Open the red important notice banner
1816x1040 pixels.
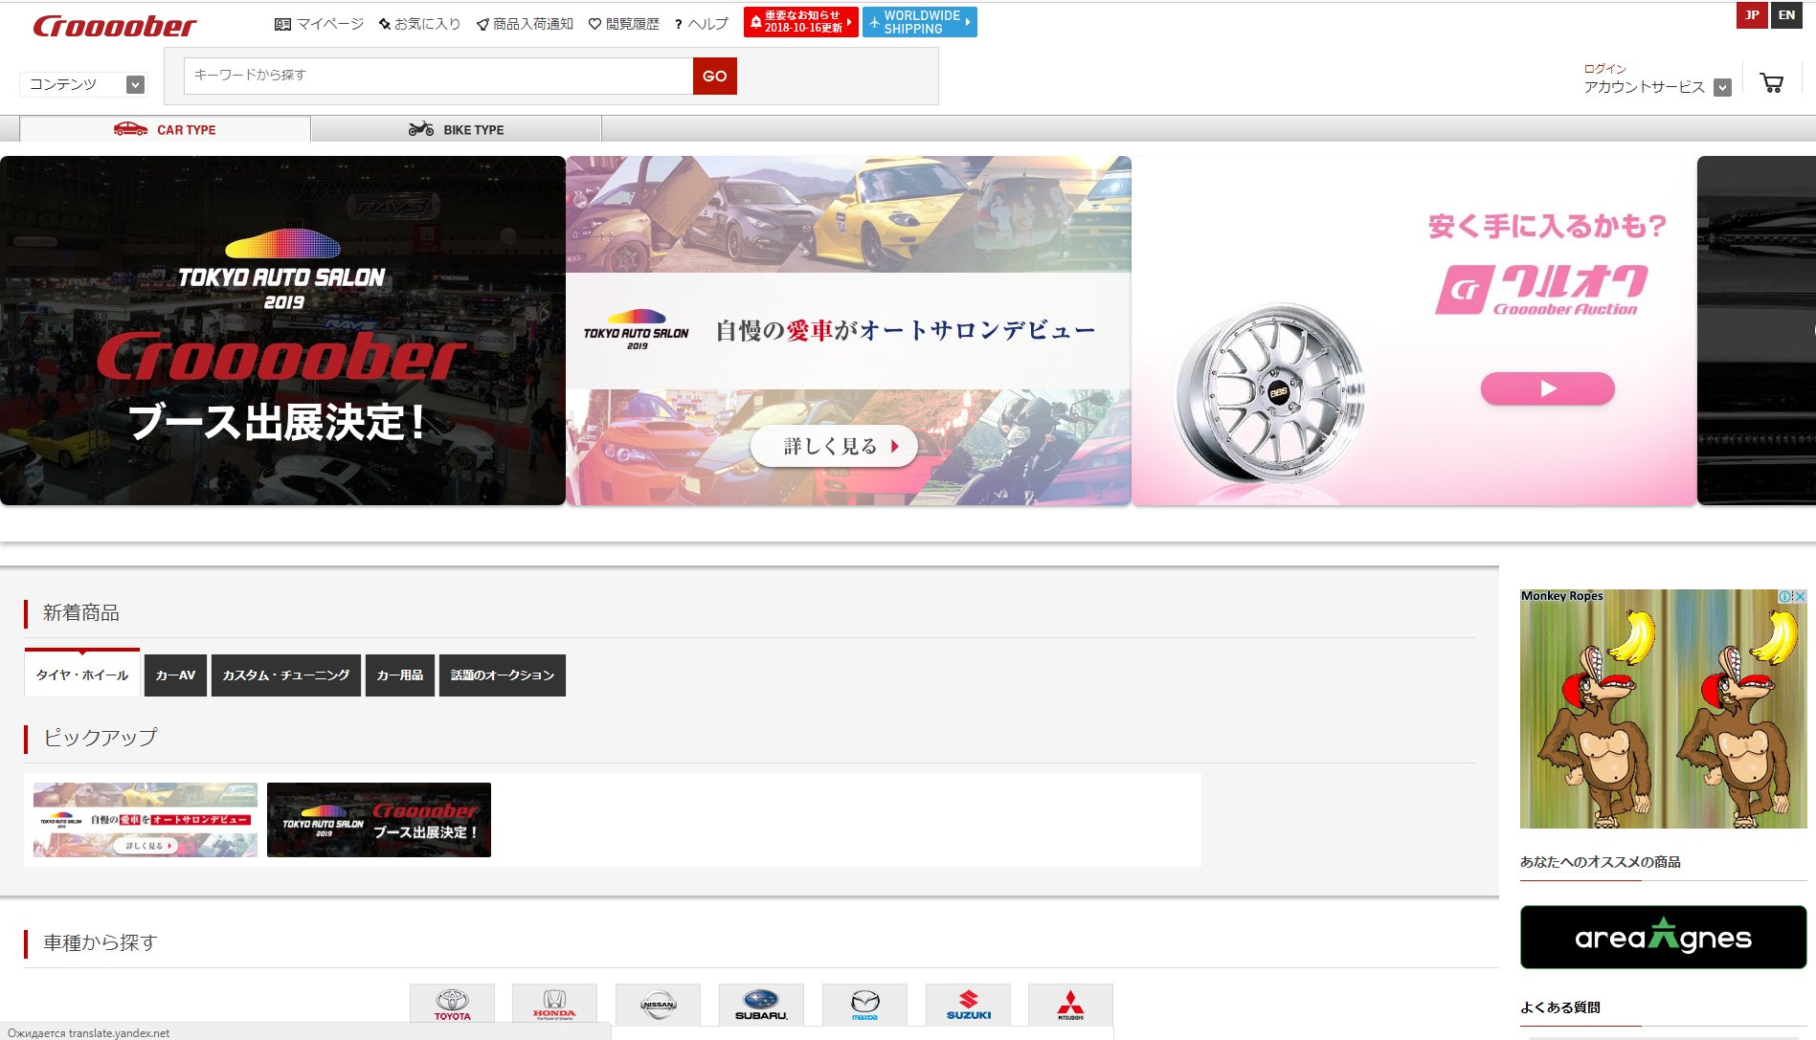point(800,22)
